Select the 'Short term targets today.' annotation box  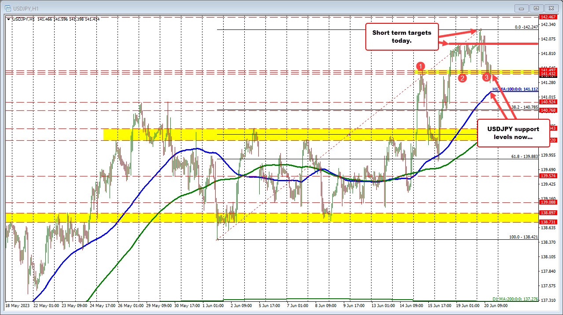[402, 37]
